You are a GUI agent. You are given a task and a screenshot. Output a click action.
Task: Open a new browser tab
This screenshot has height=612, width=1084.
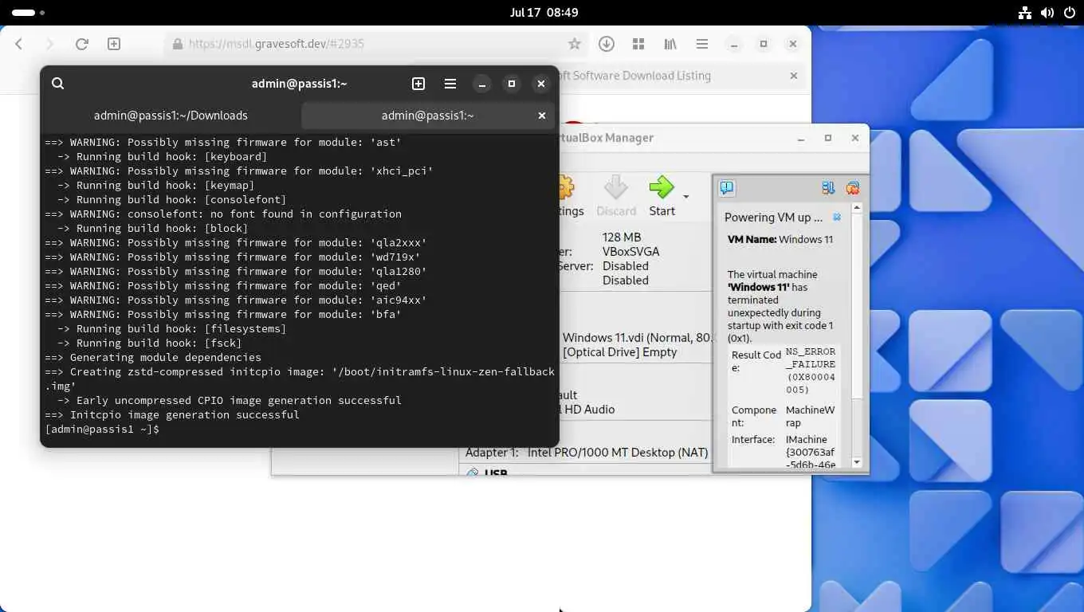tap(114, 44)
